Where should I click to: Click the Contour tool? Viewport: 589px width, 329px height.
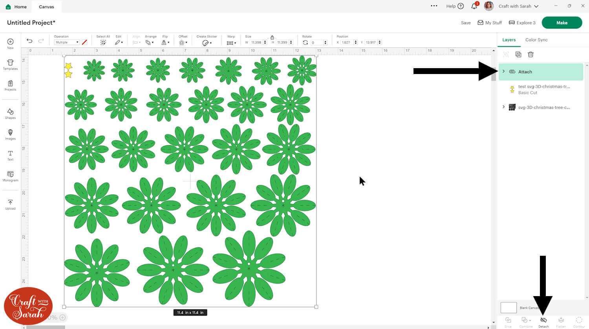tap(579, 322)
